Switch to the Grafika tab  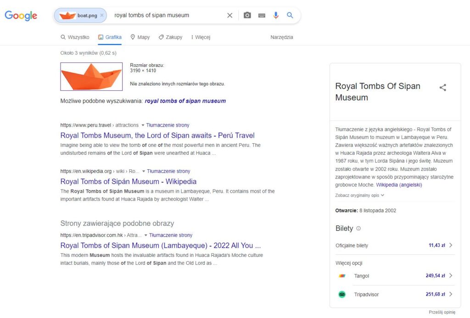pyautogui.click(x=110, y=37)
